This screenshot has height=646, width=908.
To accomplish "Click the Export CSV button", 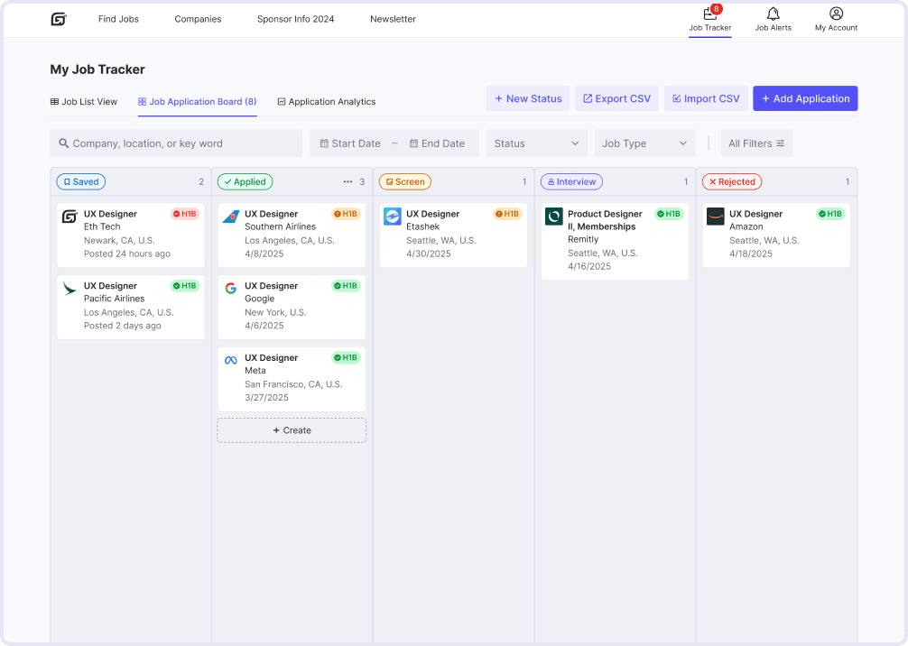I will pyautogui.click(x=616, y=98).
